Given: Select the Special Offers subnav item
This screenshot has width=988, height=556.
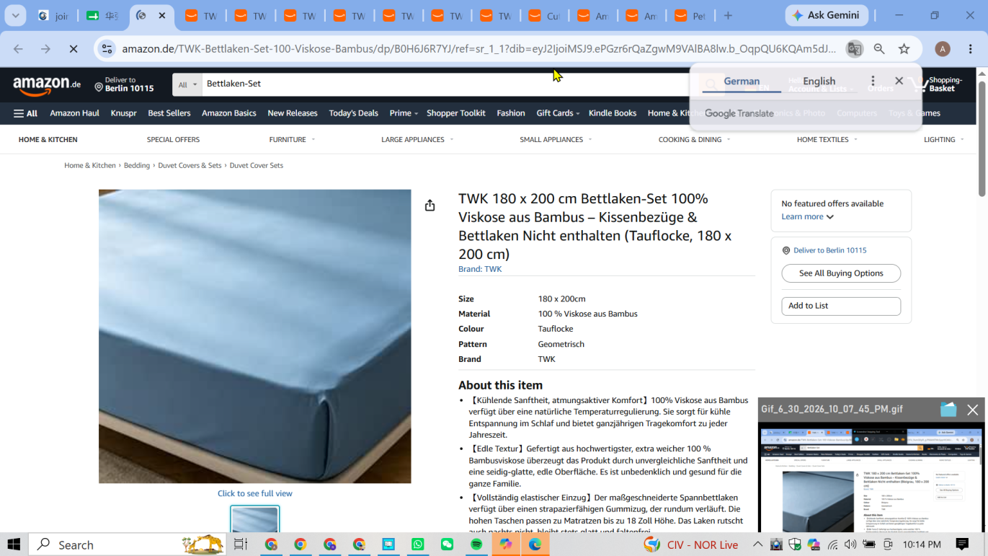Looking at the screenshot, I should point(173,140).
